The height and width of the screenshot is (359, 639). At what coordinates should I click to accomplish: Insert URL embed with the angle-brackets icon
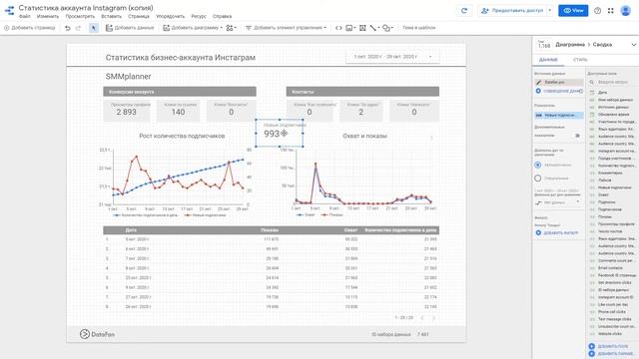tap(338, 28)
